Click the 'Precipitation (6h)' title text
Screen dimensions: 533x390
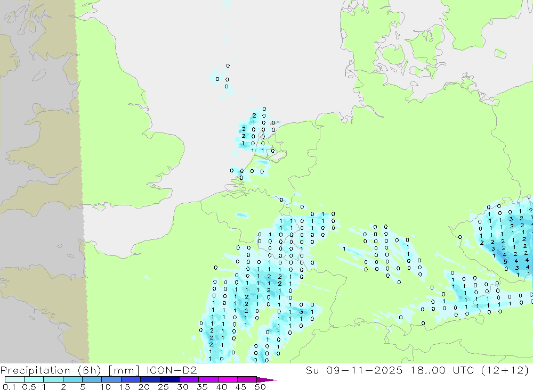coord(50,370)
